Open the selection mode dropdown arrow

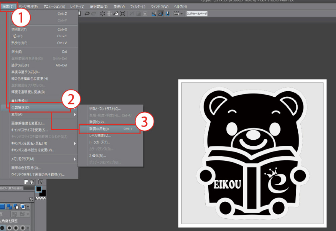[28, 206]
